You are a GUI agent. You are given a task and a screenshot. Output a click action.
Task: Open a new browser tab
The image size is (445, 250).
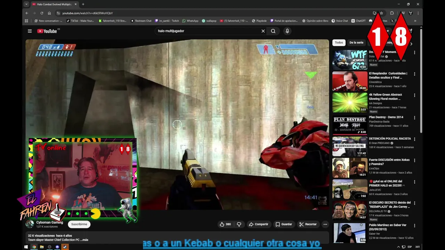83,4
